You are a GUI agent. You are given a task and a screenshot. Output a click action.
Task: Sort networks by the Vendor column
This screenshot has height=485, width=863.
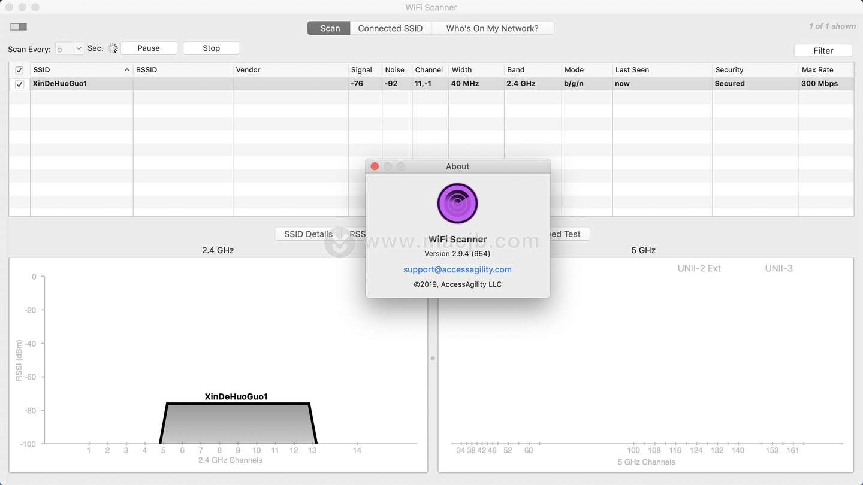point(291,70)
